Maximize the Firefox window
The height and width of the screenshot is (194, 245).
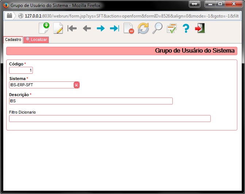(x=220, y=4)
